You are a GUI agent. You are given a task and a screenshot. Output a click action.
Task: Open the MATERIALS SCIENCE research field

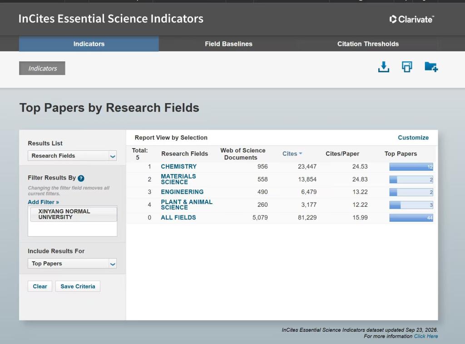tap(178, 179)
